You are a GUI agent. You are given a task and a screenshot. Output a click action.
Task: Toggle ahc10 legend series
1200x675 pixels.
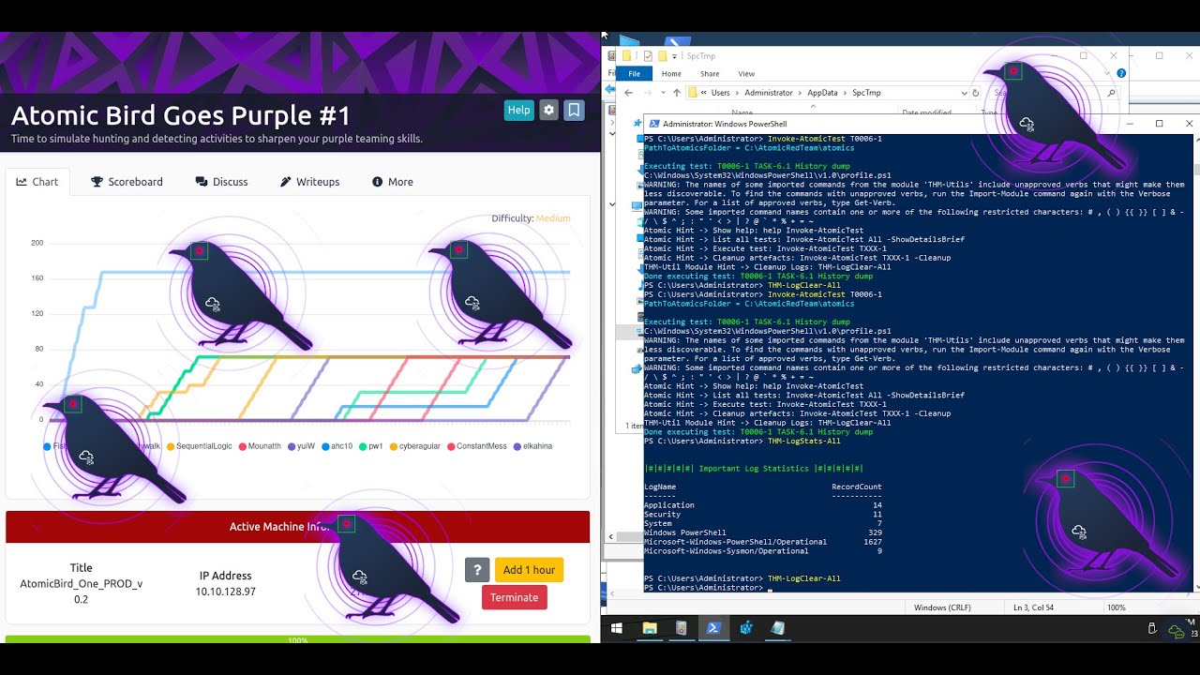tap(337, 446)
